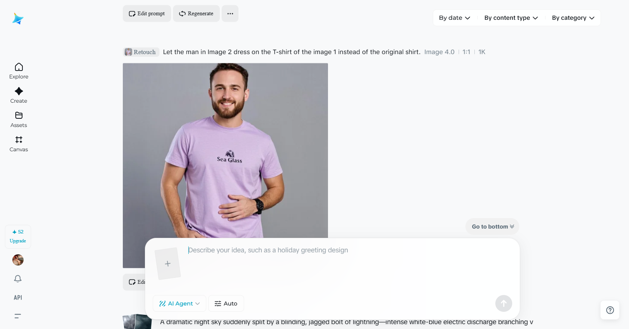Click the Regenerate button
The height and width of the screenshot is (329, 629).
click(196, 13)
